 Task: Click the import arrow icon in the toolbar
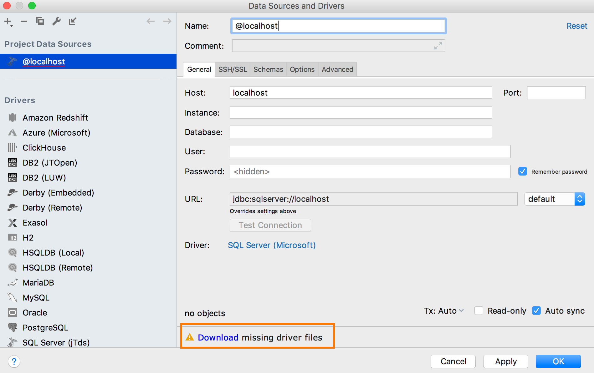click(73, 21)
